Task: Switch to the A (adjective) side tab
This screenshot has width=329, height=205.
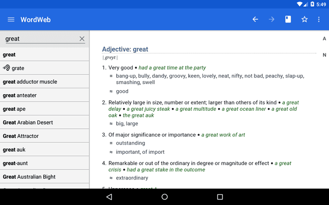Action: click(x=324, y=39)
